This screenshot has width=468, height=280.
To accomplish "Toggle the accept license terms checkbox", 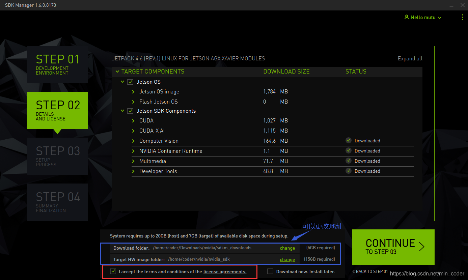I will (x=113, y=271).
